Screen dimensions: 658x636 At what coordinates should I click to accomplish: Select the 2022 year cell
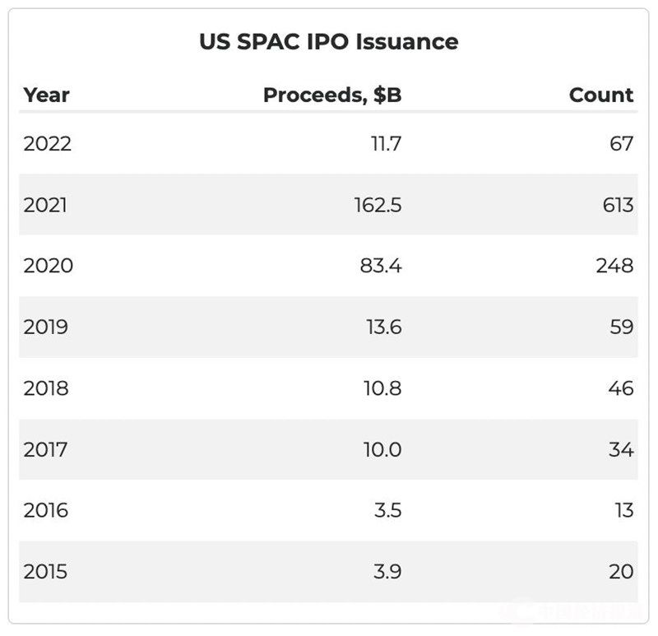[48, 144]
